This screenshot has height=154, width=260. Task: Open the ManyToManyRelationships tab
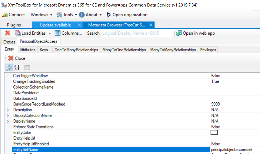pyautogui.click(x=173, y=50)
